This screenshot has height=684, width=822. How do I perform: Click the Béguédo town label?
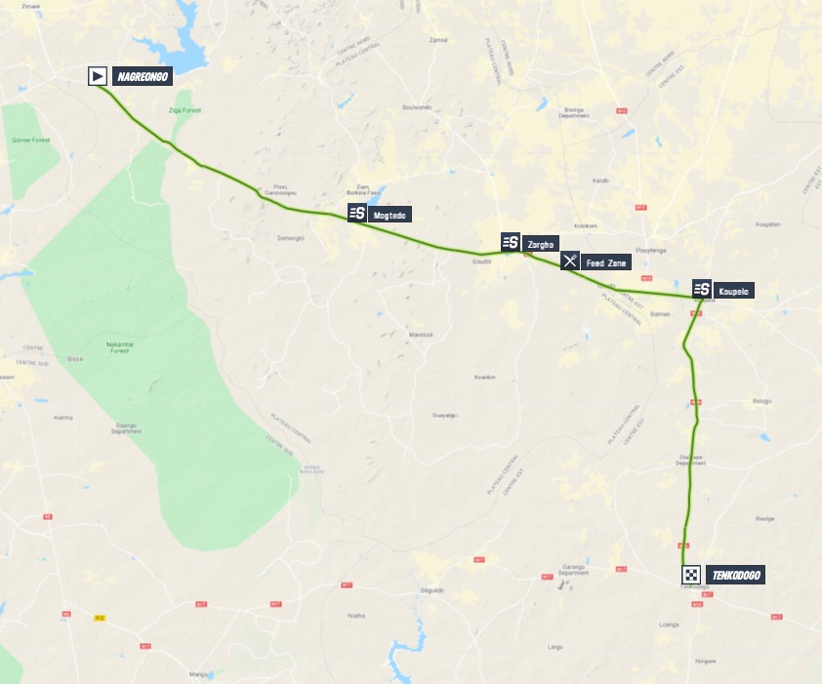432,590
